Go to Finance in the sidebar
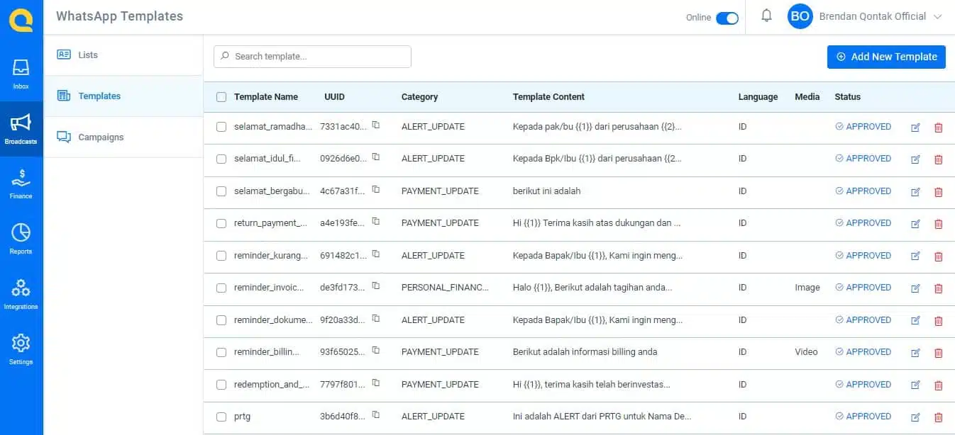The height and width of the screenshot is (435, 955). click(x=21, y=183)
